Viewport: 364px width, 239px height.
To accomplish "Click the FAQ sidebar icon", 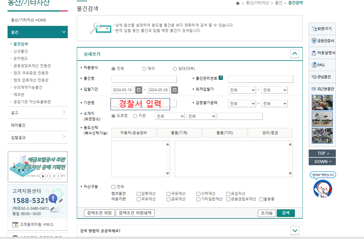I will tap(322, 65).
